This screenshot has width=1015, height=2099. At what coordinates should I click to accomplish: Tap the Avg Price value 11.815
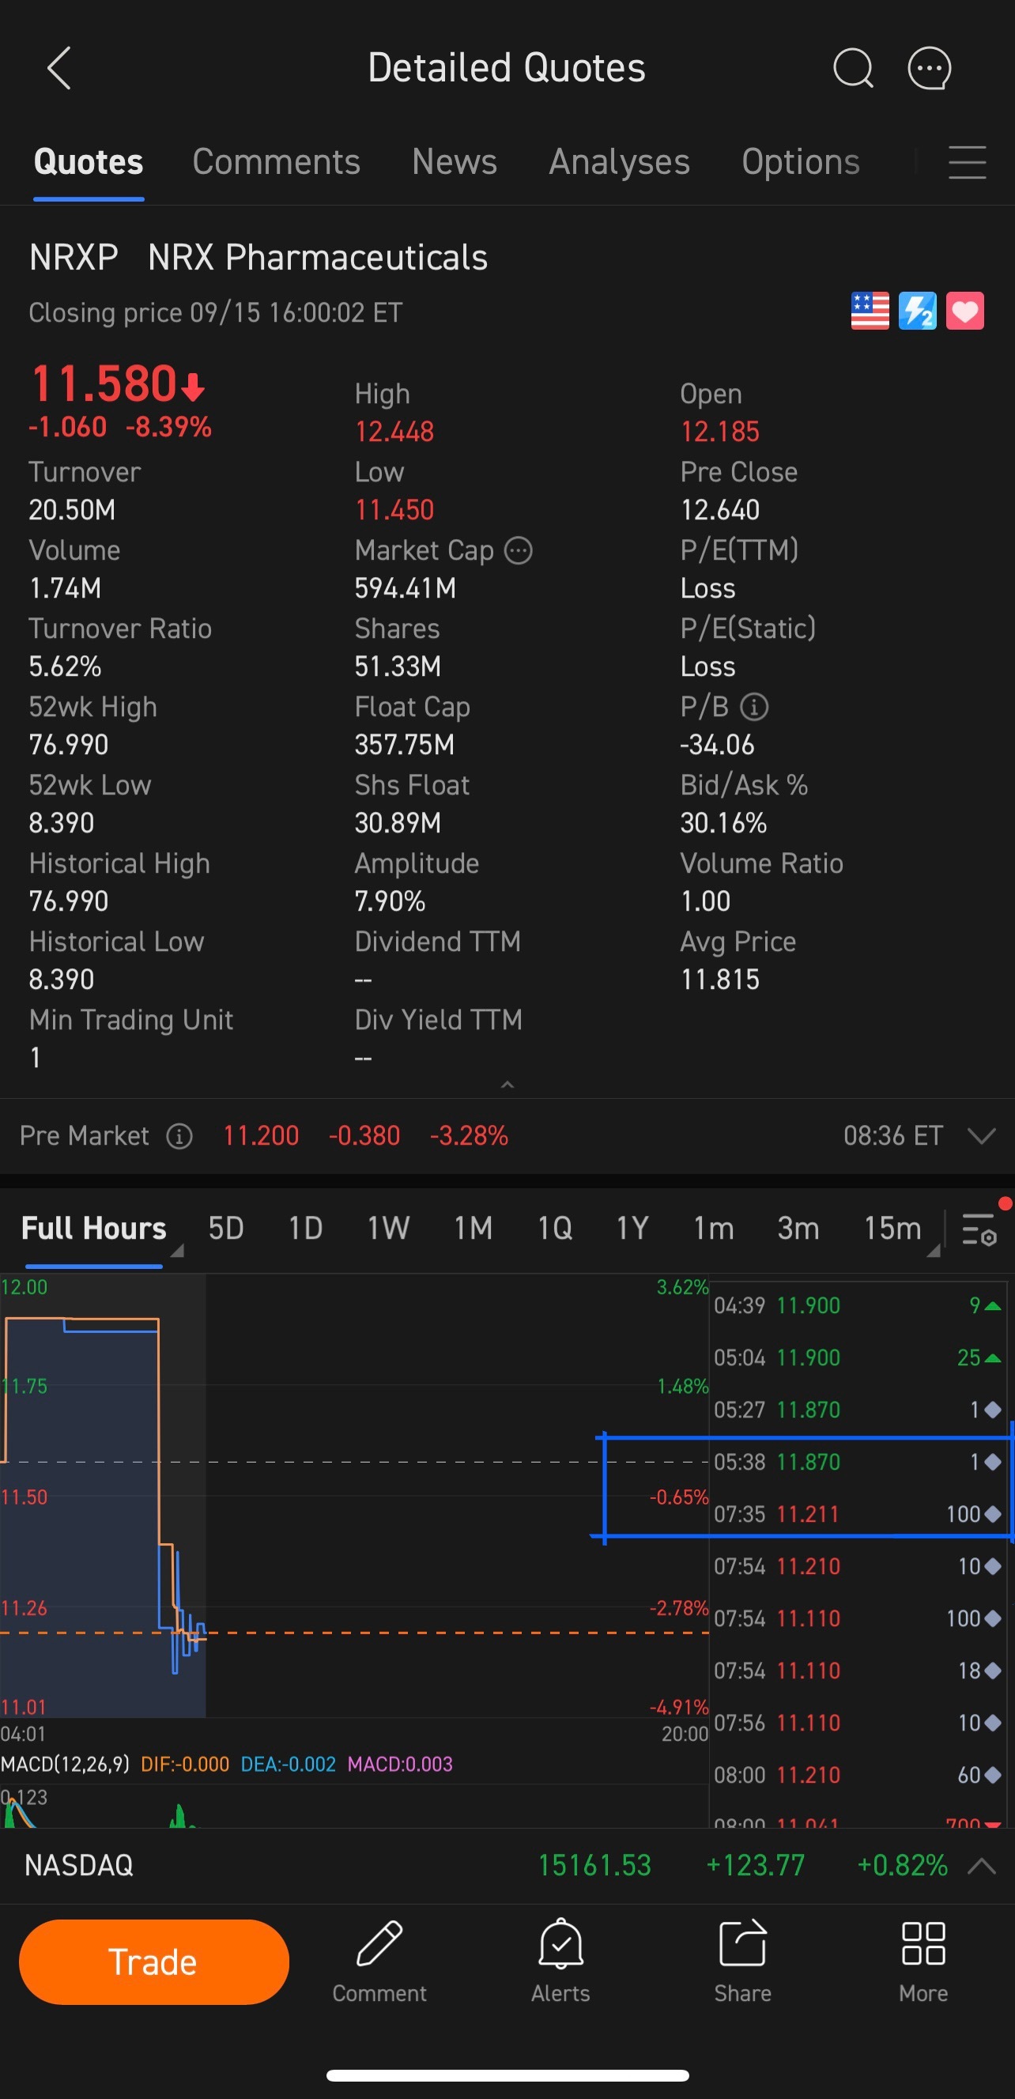click(720, 980)
